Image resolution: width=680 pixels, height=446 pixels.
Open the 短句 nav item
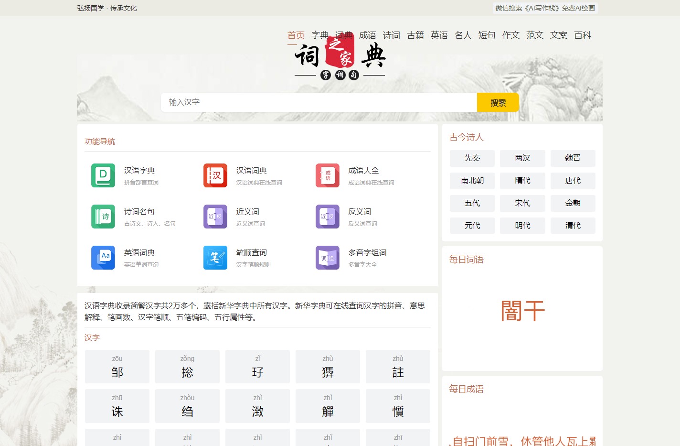(487, 35)
